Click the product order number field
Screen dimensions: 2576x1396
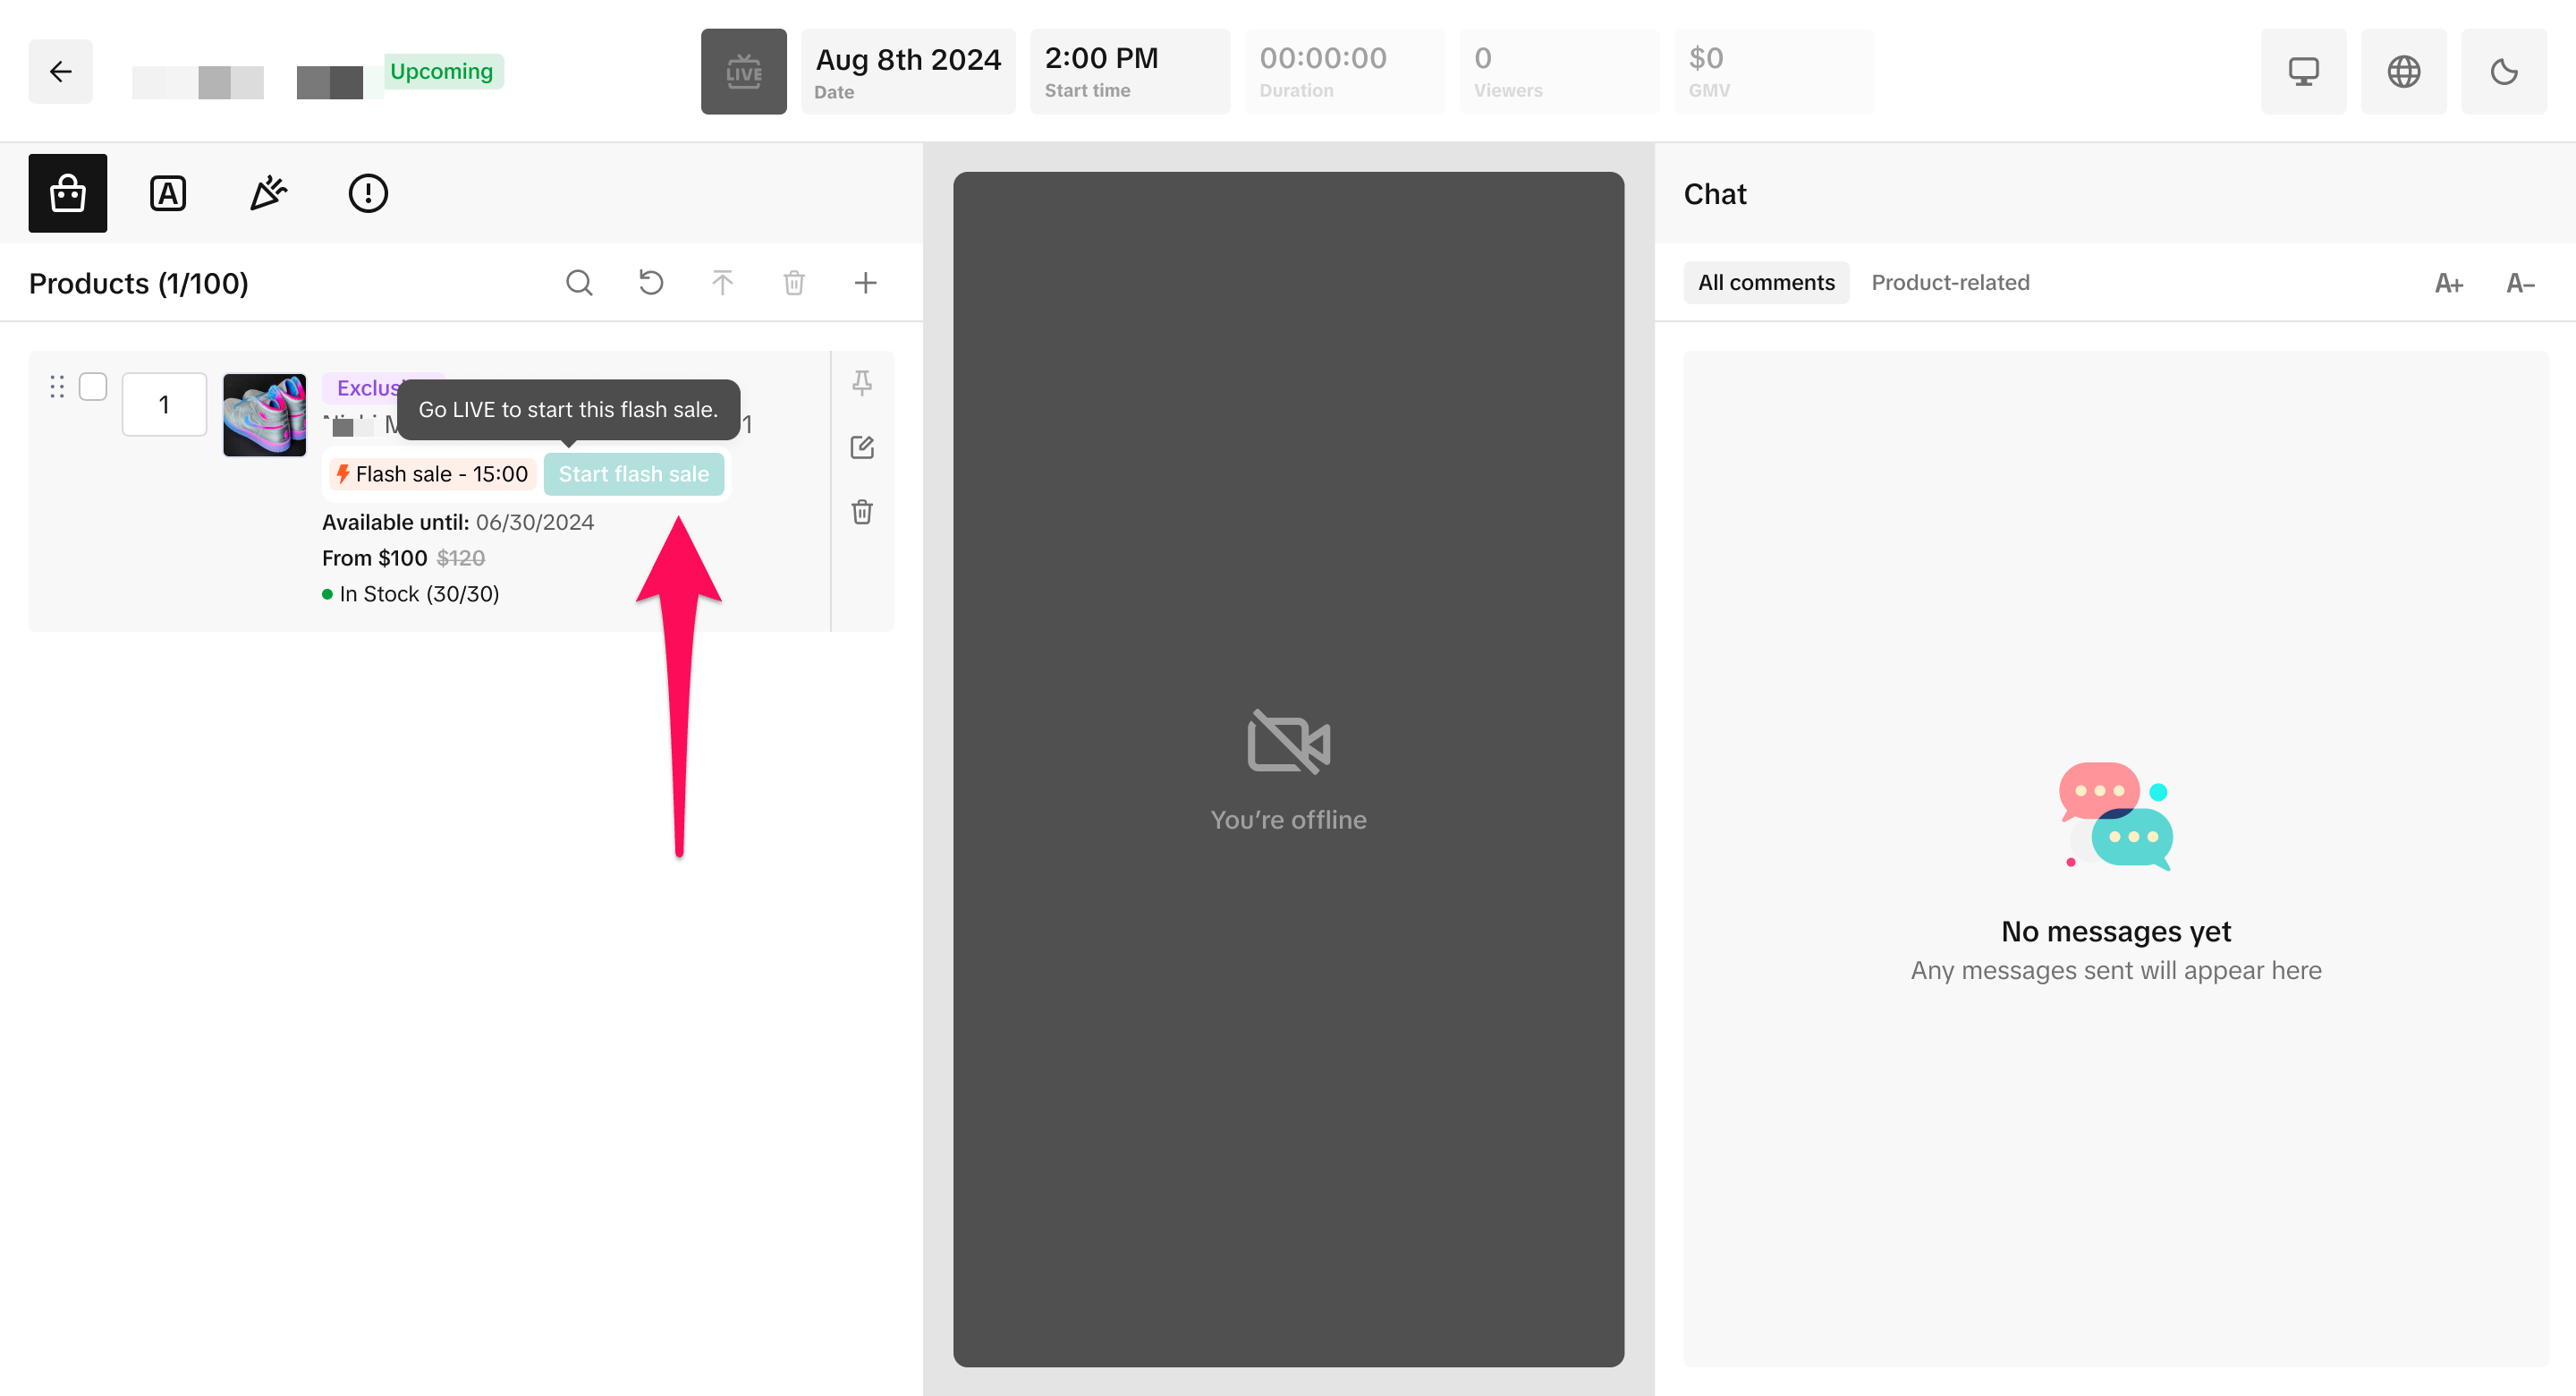[164, 404]
